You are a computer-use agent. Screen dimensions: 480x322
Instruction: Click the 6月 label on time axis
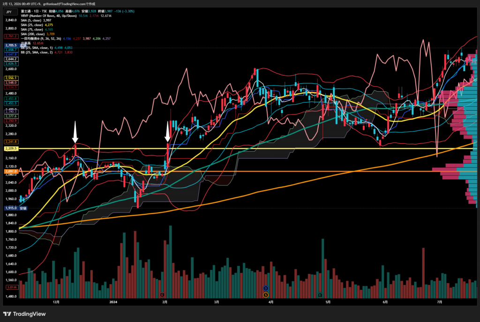(385, 302)
